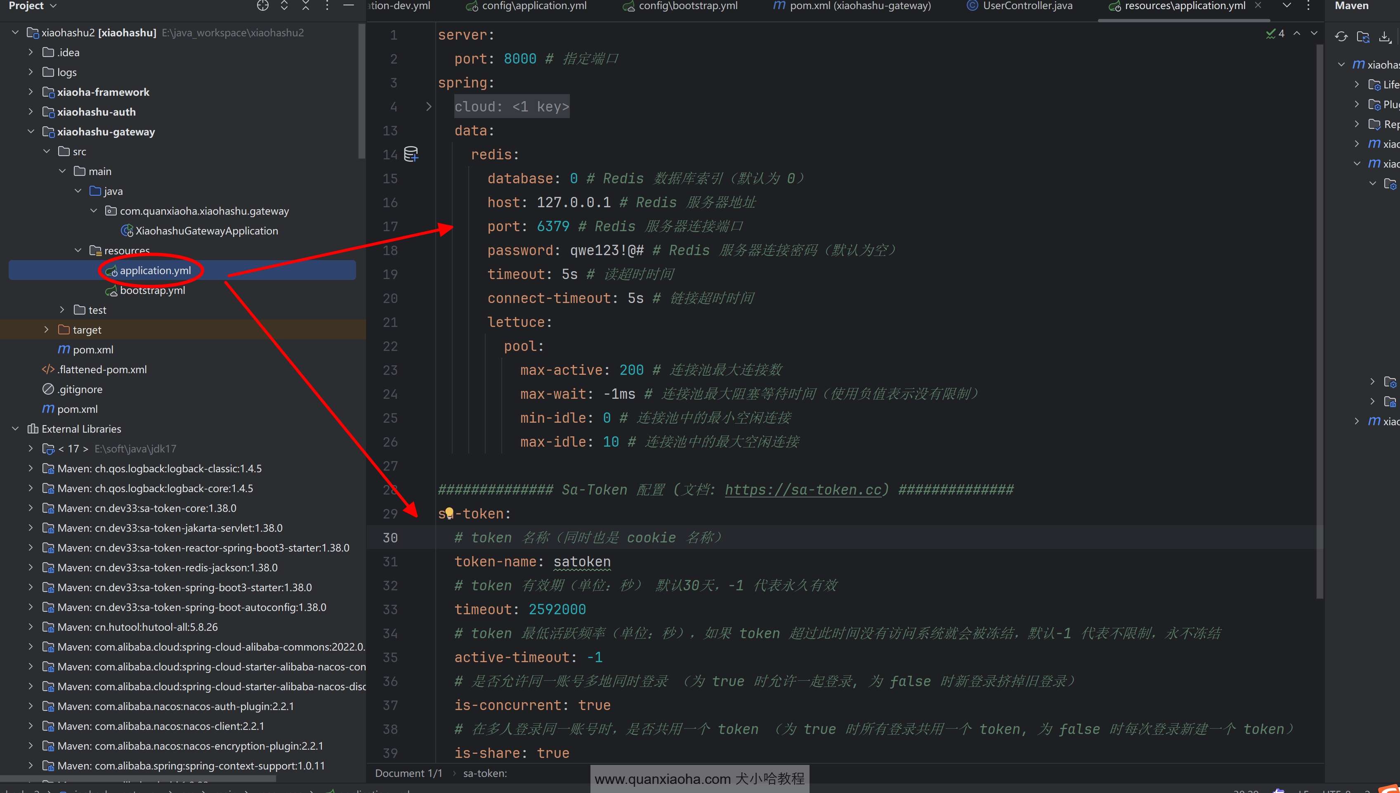Expand the folded cloud block on line 4
The height and width of the screenshot is (793, 1400).
(428, 107)
